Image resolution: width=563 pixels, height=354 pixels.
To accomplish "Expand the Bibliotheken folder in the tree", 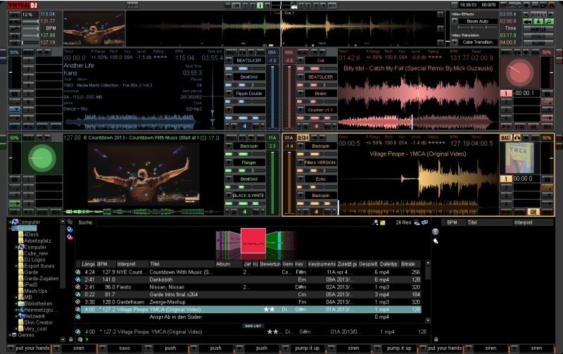I will pos(15,303).
